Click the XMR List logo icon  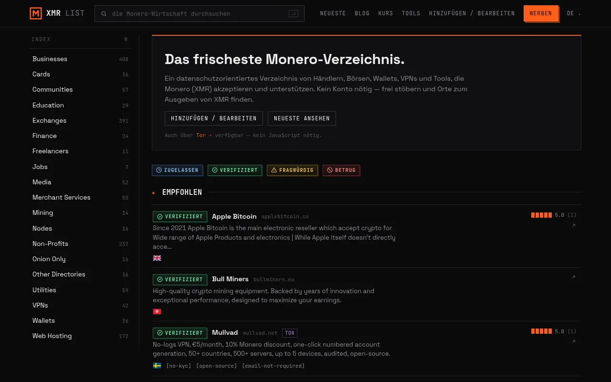click(36, 13)
